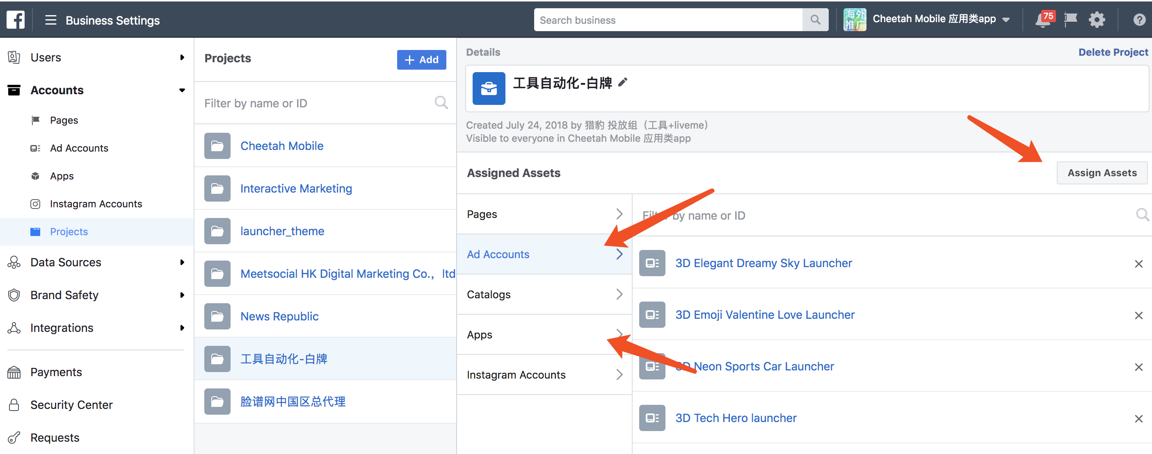Viewport: 1152px width, 454px height.
Task: Remove 3D Emoji Valentine Love Launcher asset
Action: pos(1138,316)
